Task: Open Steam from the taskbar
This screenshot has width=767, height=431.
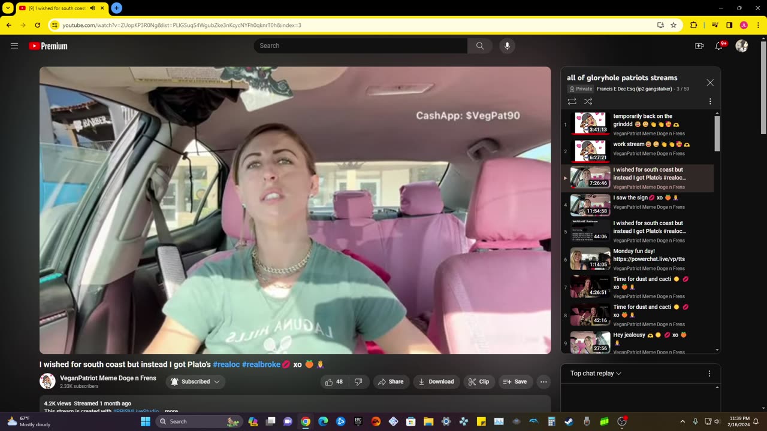Action: pyautogui.click(x=569, y=421)
